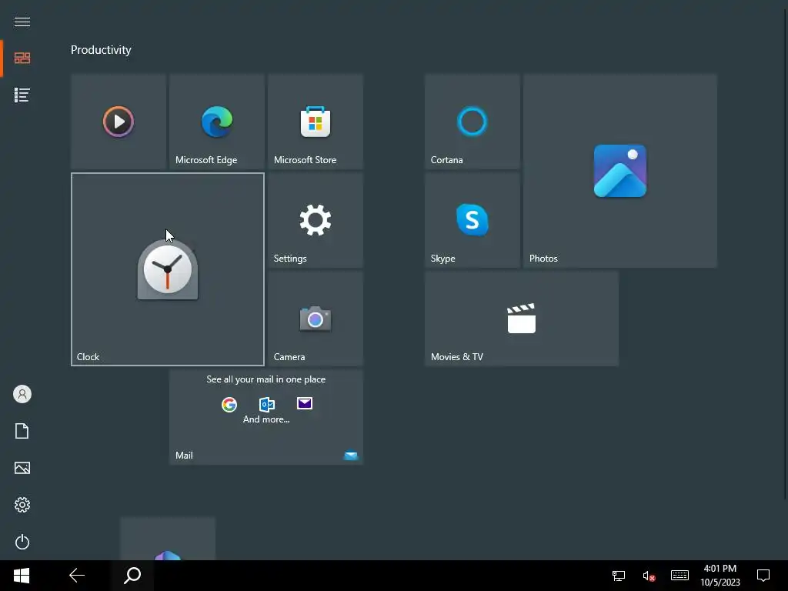The height and width of the screenshot is (591, 788).
Task: Open the Media Player tile
Action: 118,121
